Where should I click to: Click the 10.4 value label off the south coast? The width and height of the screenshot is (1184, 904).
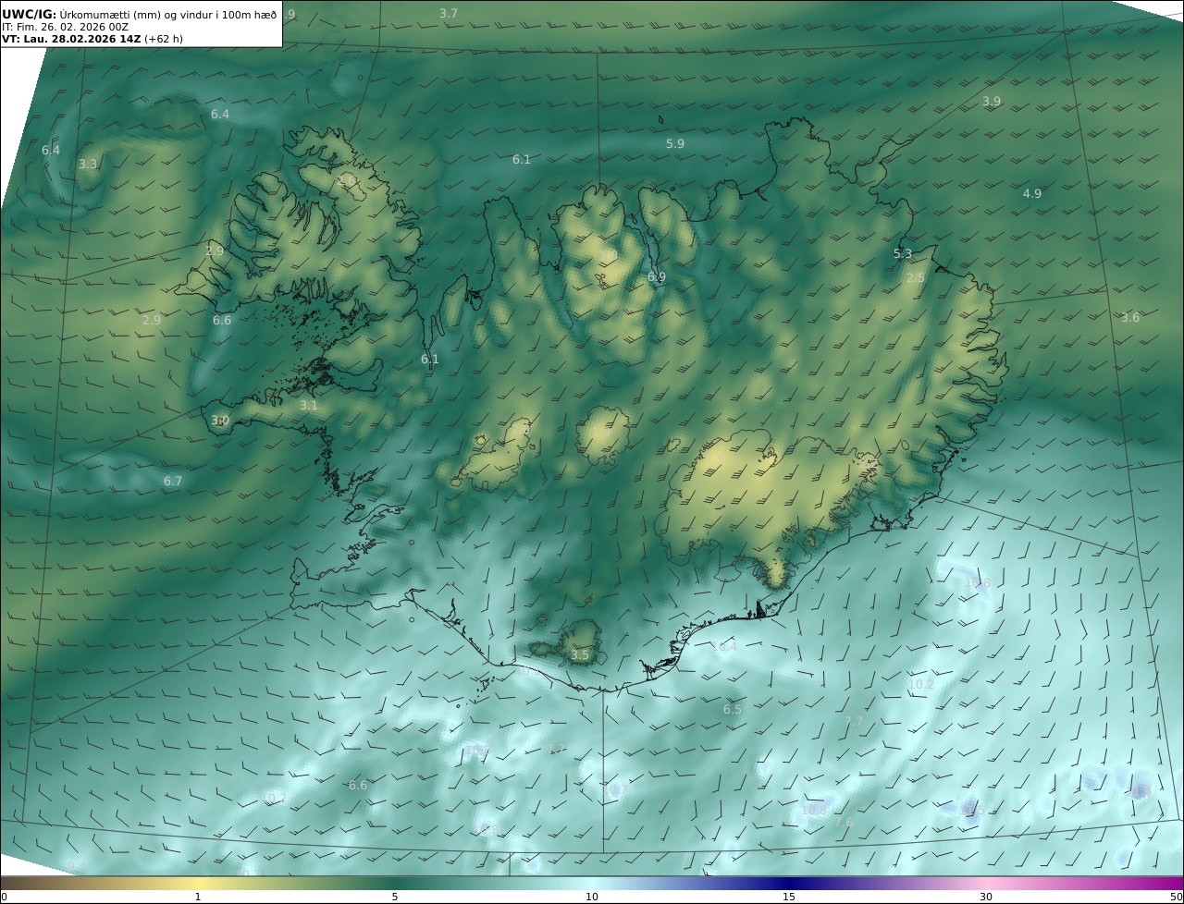[x=724, y=646]
